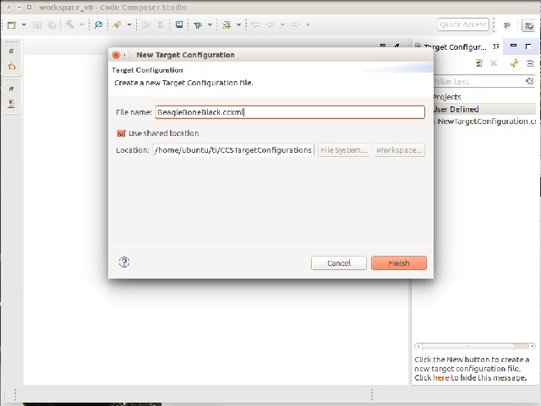Click the Build hammer toolbar icon
Image resolution: width=541 pixels, height=406 pixels.
tap(70, 24)
